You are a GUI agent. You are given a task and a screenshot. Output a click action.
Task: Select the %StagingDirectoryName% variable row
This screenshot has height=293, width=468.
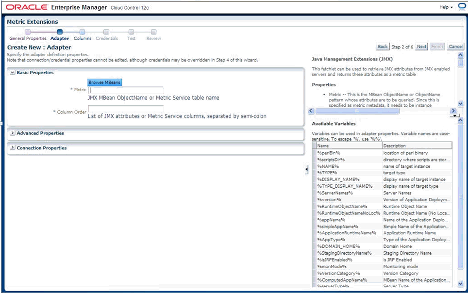(382, 253)
